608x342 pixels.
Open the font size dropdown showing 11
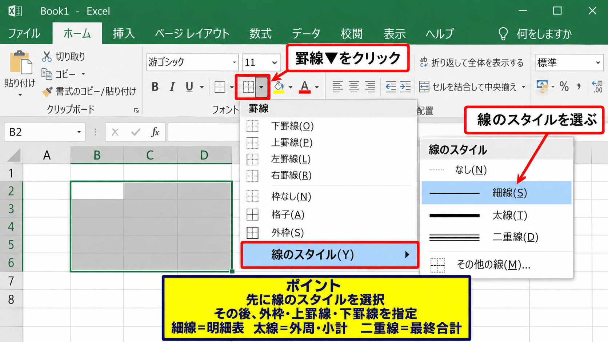coord(275,63)
